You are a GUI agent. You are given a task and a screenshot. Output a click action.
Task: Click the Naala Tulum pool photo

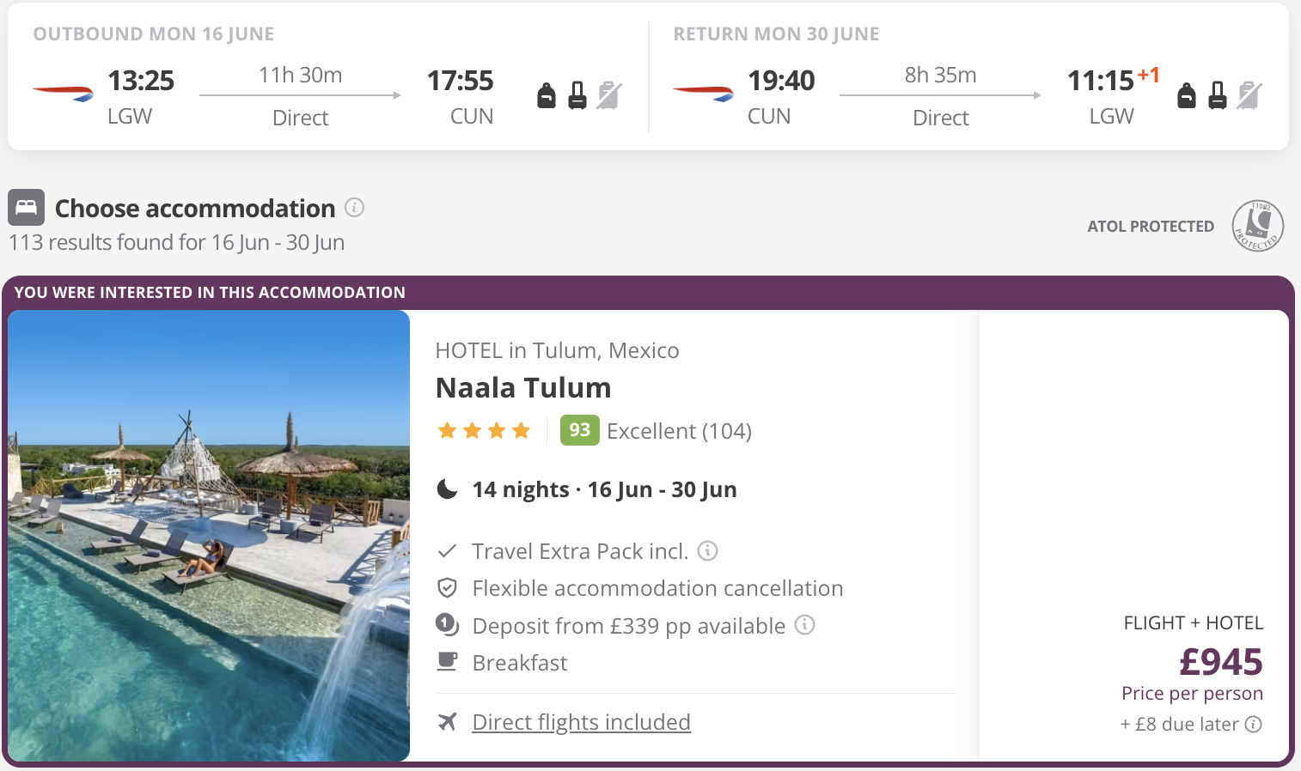209,536
